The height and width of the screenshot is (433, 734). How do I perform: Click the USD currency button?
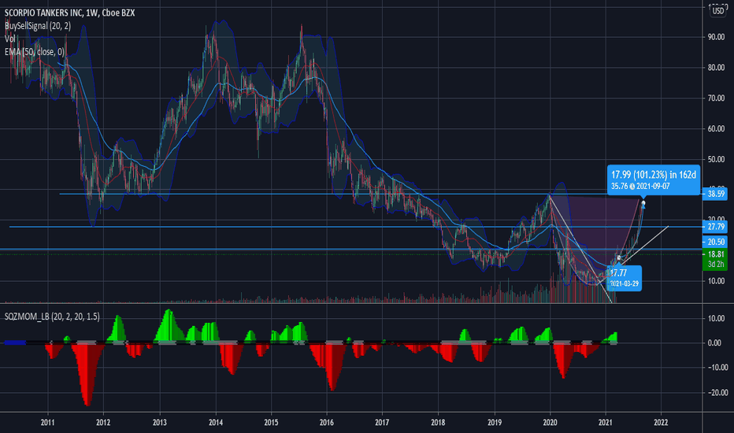pyautogui.click(x=717, y=11)
